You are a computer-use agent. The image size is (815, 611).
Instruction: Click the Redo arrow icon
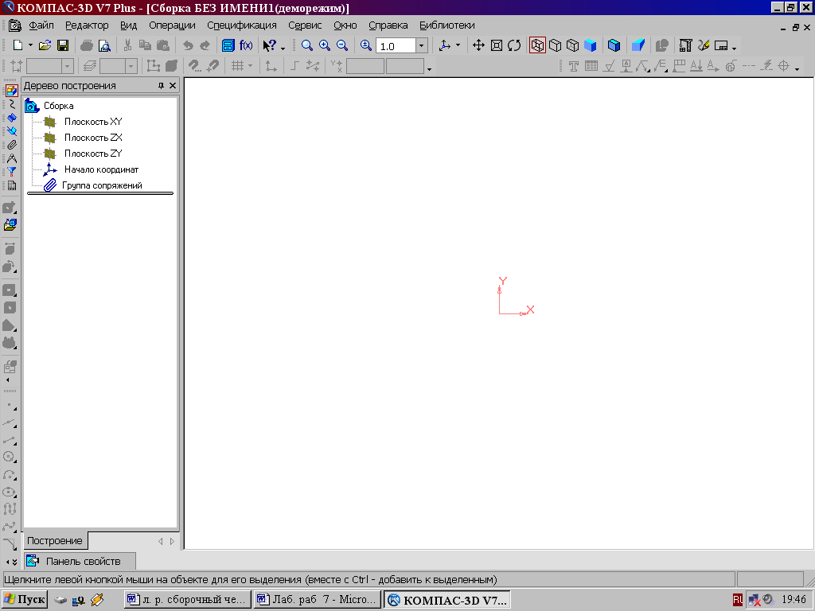[x=205, y=45]
